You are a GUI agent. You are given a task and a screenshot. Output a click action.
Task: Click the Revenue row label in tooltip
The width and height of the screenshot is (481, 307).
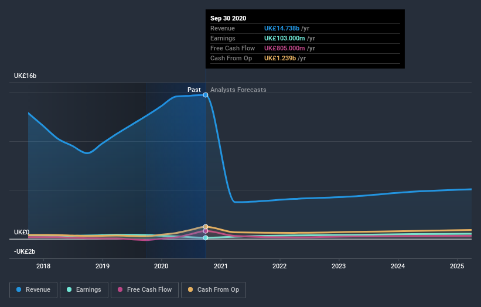tap(223, 28)
